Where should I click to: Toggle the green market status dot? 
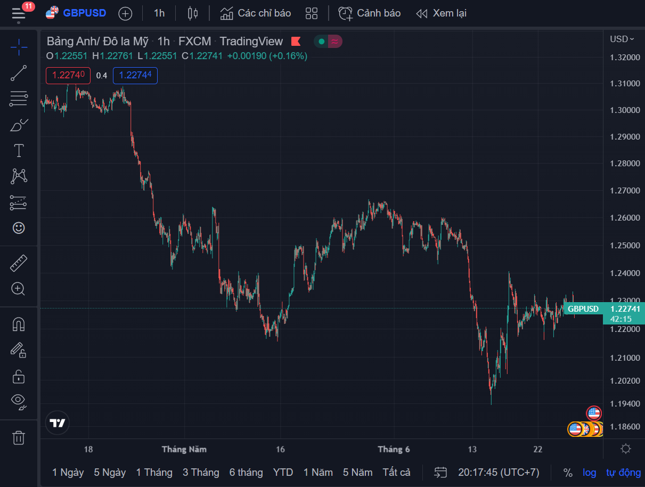pyautogui.click(x=321, y=41)
